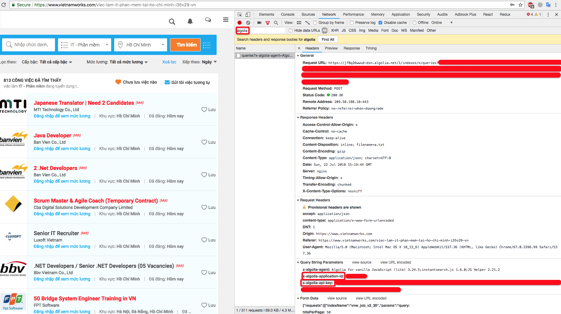Filter network requests by XHR

click(335, 30)
